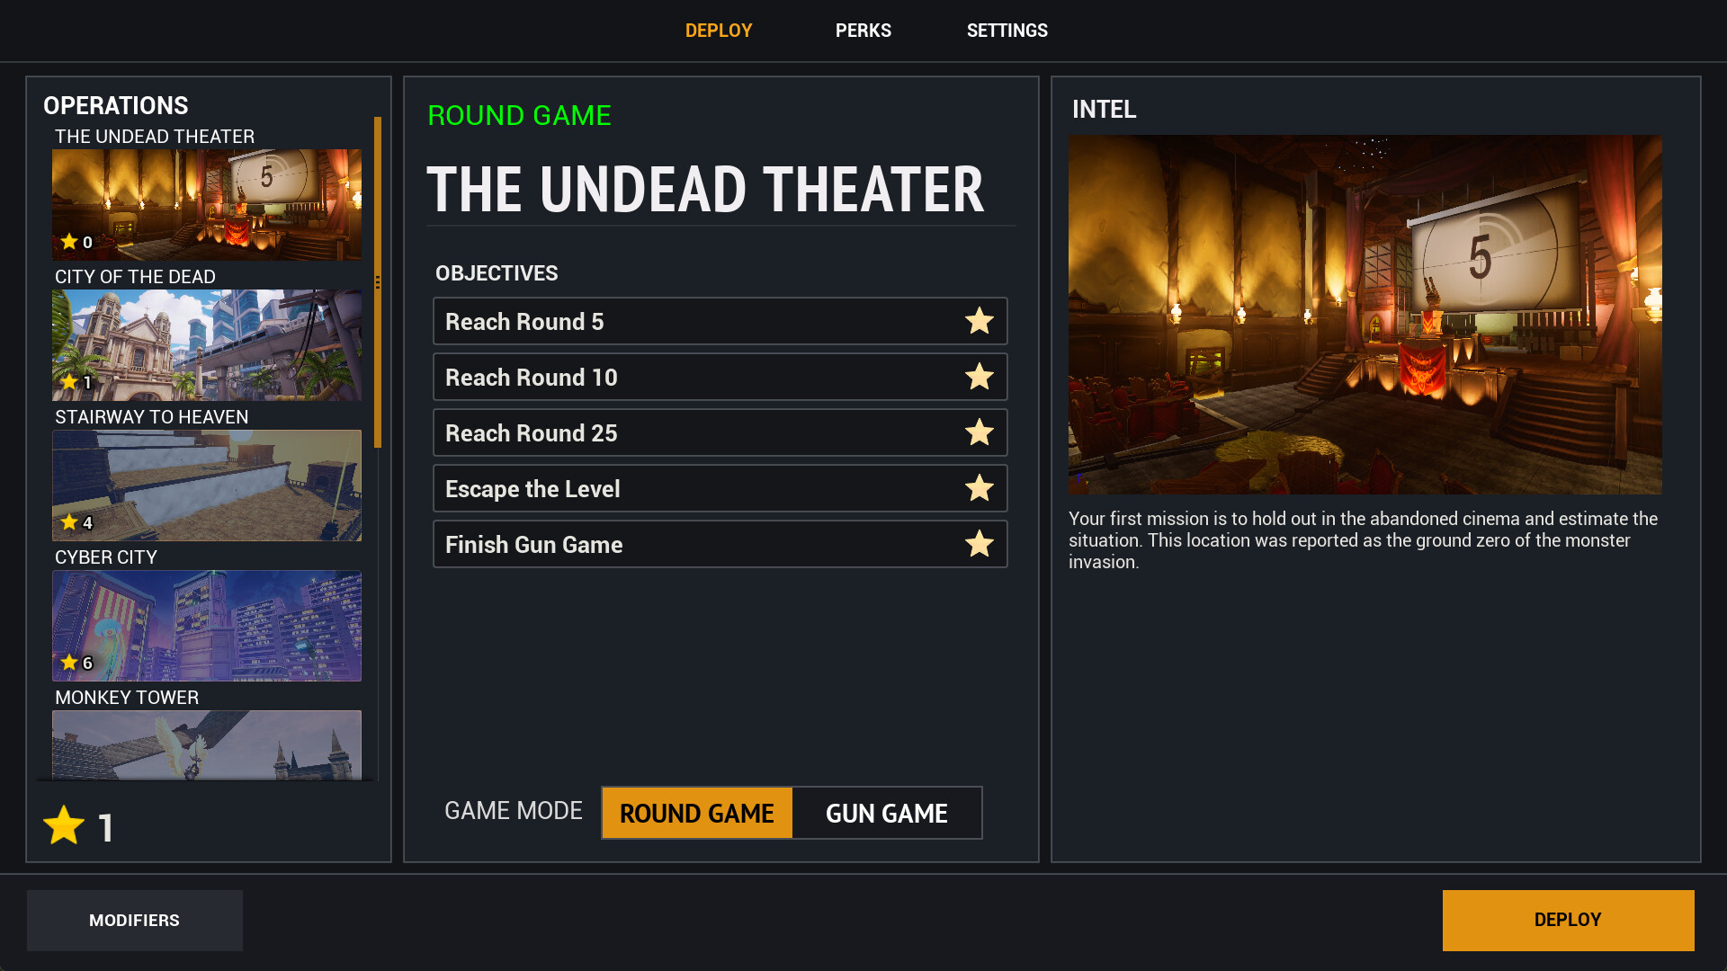Image resolution: width=1727 pixels, height=971 pixels.
Task: Click the CITY OF THE DEAD label
Action: click(x=135, y=277)
